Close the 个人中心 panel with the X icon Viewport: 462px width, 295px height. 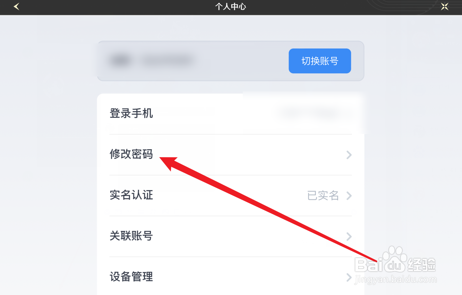point(445,7)
